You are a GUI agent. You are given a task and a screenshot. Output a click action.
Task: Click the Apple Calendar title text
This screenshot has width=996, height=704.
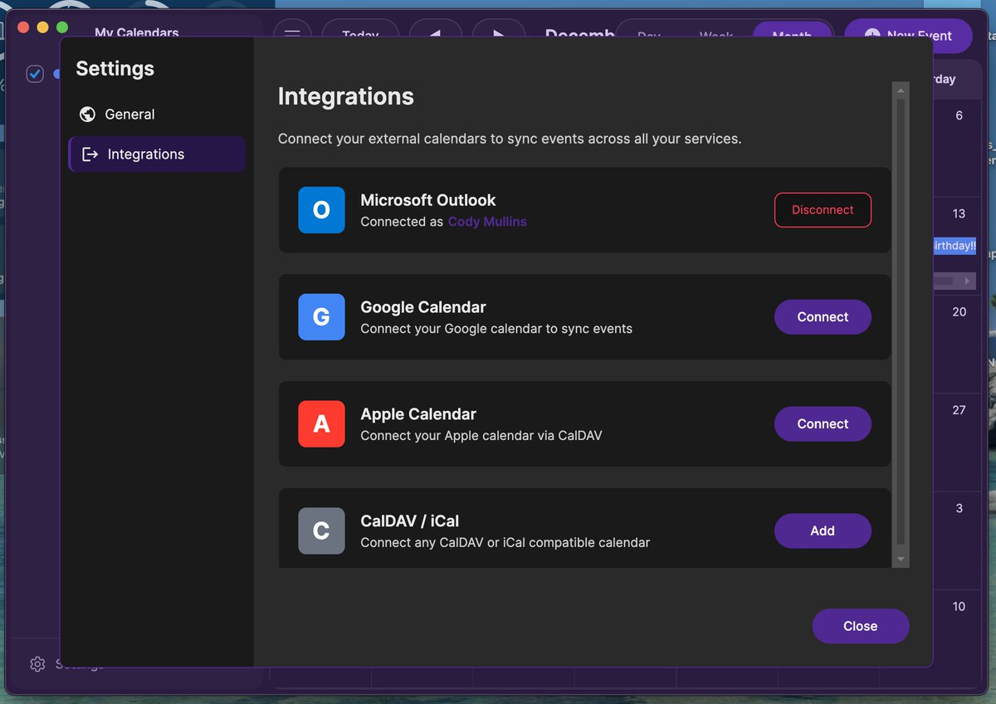418,414
